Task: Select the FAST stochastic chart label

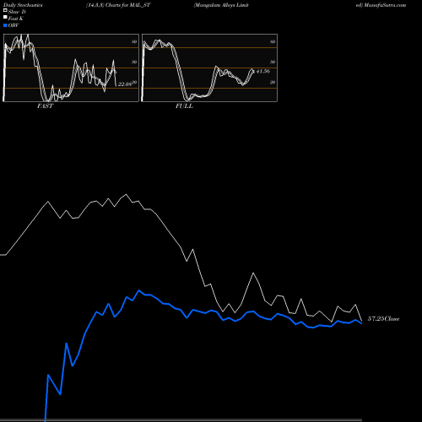Action: click(45, 106)
